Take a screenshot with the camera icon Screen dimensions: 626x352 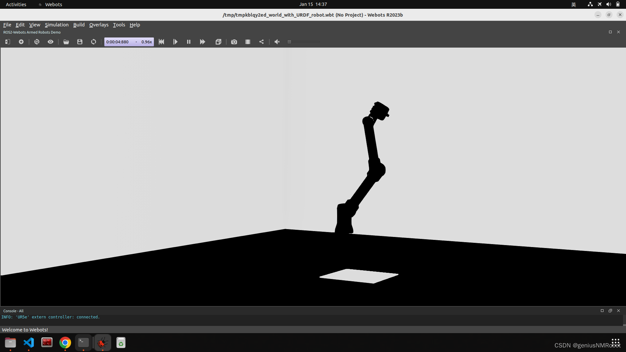click(x=234, y=42)
